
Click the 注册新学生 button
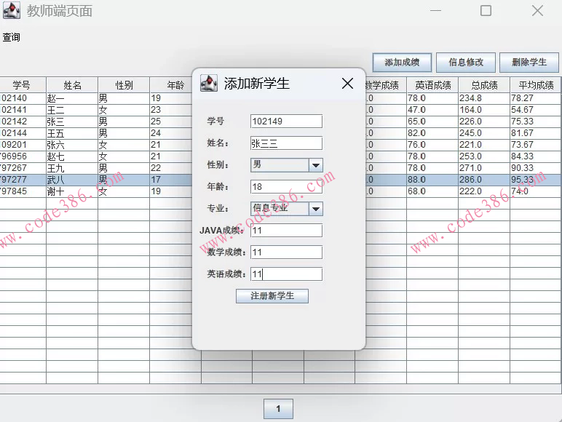click(x=272, y=296)
